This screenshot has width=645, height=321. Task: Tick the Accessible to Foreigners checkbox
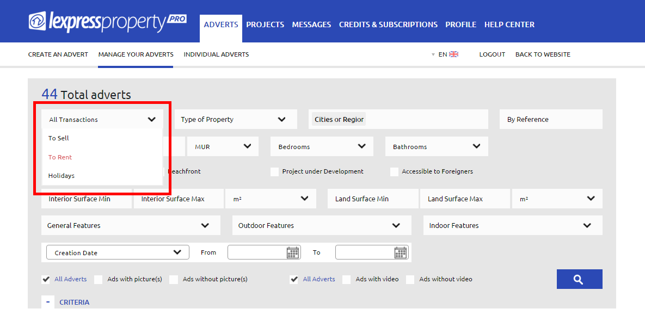[x=394, y=171]
